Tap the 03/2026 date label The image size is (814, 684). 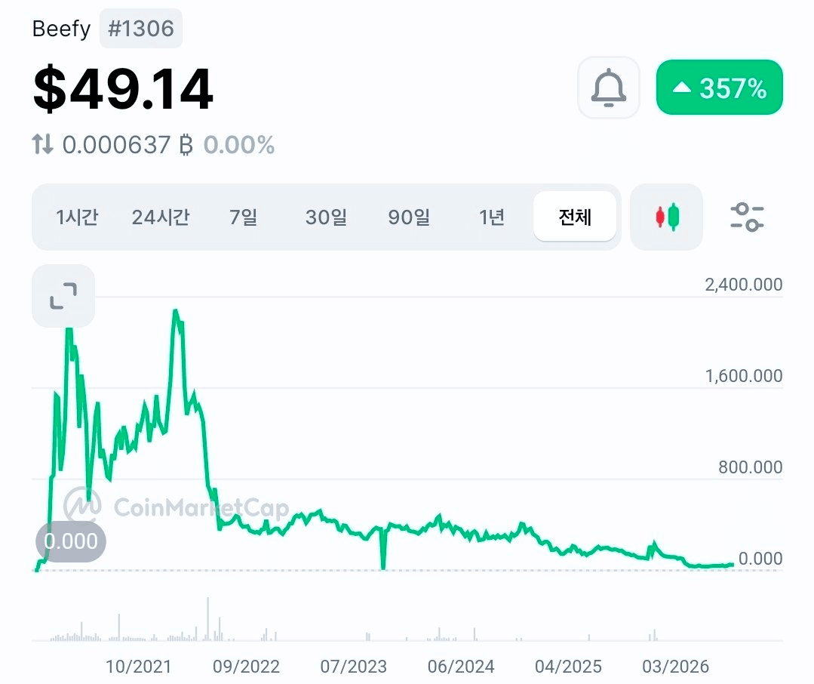675,667
